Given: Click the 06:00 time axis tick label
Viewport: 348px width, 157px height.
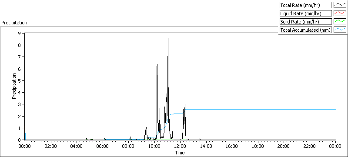Looking at the screenshot, I should click(x=103, y=146).
